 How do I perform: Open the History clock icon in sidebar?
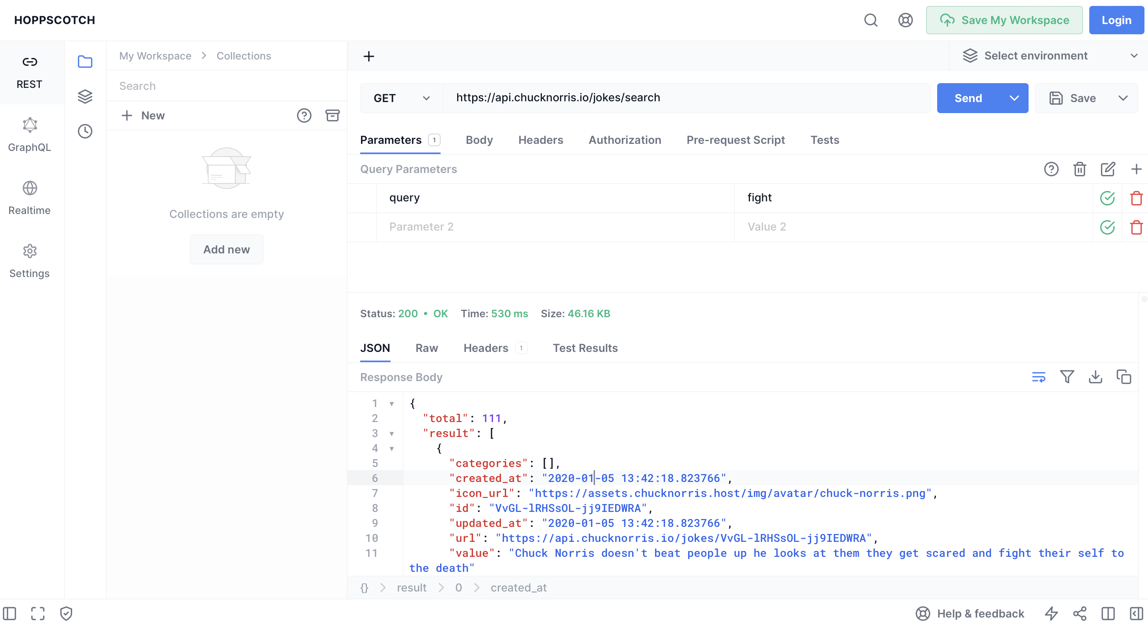coord(85,131)
